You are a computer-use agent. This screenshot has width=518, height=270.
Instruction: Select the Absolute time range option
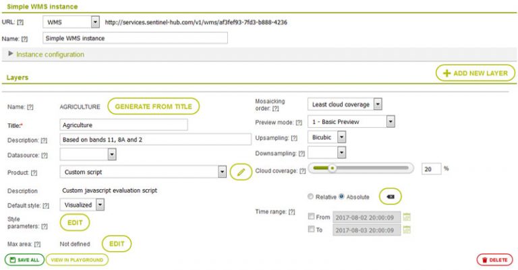coord(341,197)
